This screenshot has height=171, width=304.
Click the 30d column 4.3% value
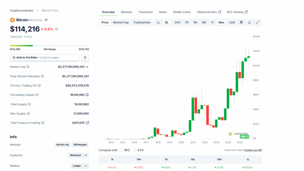(x=219, y=167)
